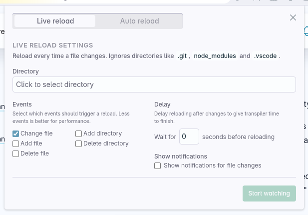Click the directory selection field
This screenshot has height=215, width=308.
154,84
